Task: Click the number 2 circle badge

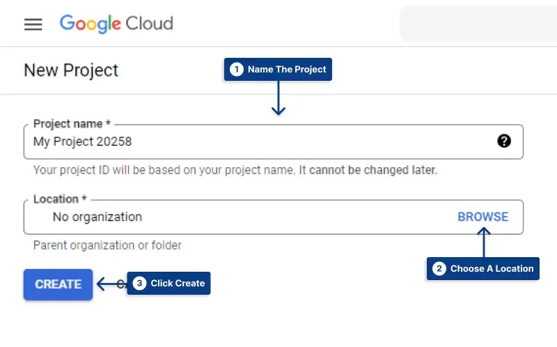Action: [x=439, y=268]
